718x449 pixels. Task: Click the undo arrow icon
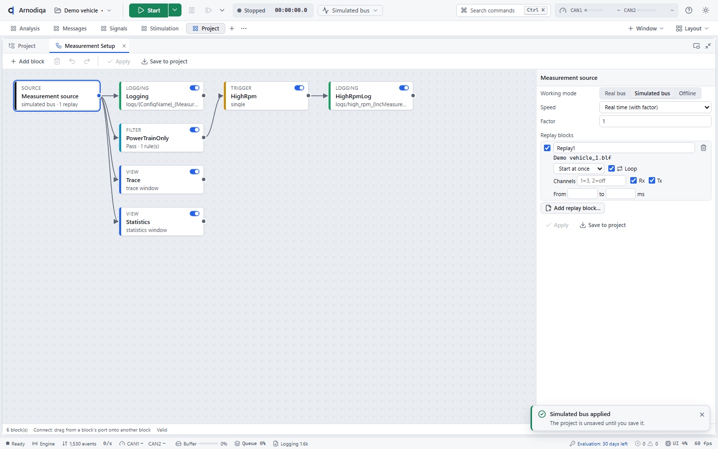tap(72, 61)
